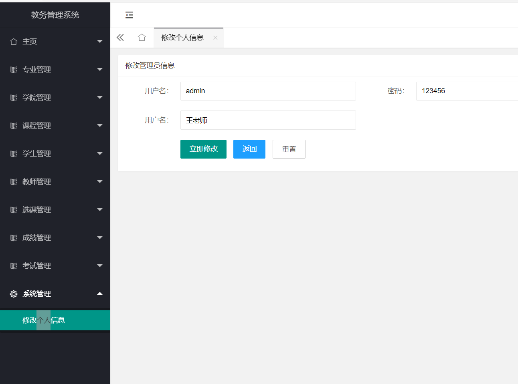Open the 考试管理 menu item

(55, 266)
